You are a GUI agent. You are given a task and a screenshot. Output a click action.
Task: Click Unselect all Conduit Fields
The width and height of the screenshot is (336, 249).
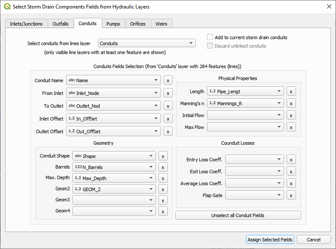click(x=238, y=215)
